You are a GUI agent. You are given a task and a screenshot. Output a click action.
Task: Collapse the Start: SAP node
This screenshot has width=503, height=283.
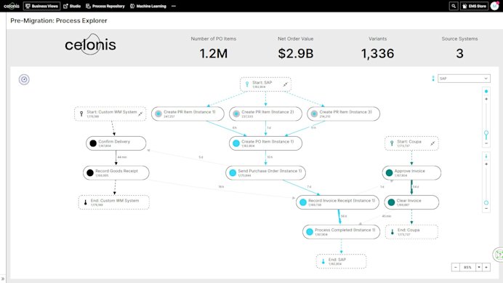tap(285, 84)
